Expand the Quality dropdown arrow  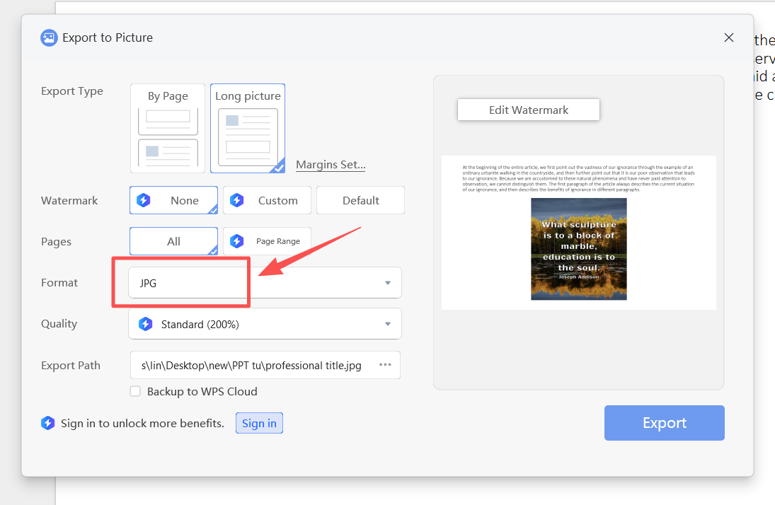(387, 324)
